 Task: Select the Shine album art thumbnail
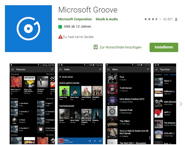(61, 141)
